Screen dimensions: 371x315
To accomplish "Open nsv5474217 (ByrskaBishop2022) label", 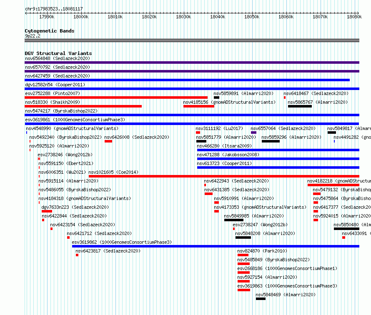I will click(61, 111).
